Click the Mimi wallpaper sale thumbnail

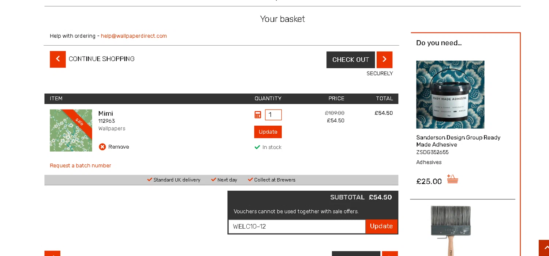tap(71, 130)
